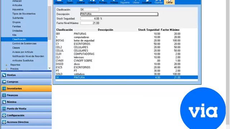Click the Siguiente toolbar button

(x=125, y=2)
